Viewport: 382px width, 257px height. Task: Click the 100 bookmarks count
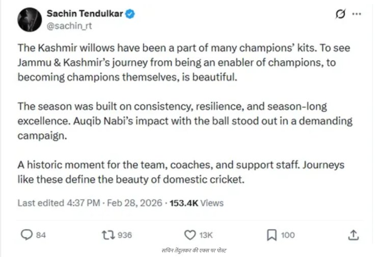click(288, 235)
